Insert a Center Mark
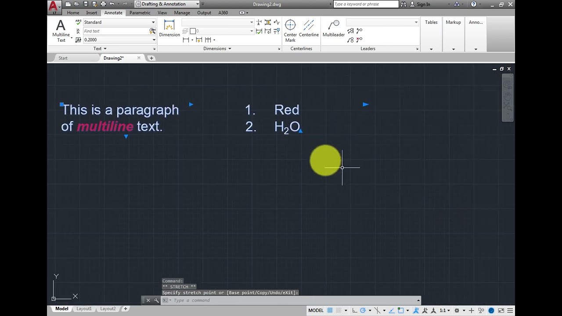The width and height of the screenshot is (562, 316). [290, 31]
